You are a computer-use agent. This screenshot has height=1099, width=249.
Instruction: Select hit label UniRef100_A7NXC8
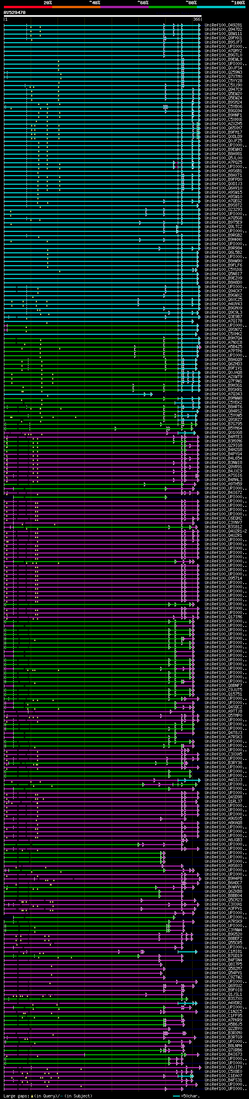coord(223,342)
